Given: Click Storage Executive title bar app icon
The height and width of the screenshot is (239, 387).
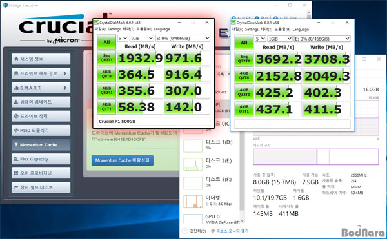Looking at the screenshot, I should 5,5.
